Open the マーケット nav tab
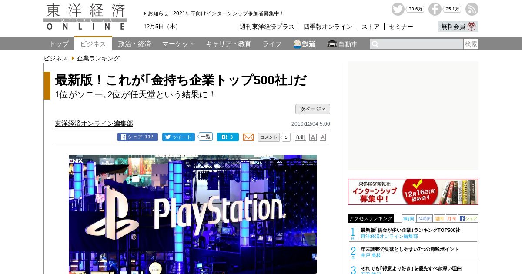This screenshot has height=274, width=522. (x=178, y=44)
